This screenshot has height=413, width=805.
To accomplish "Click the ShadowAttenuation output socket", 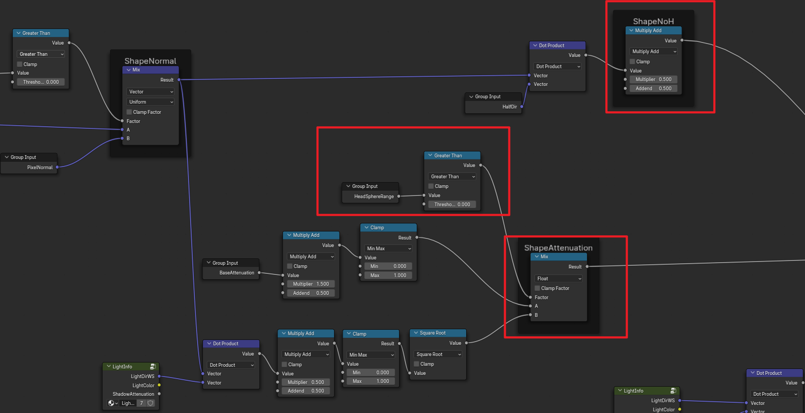I will coord(159,394).
